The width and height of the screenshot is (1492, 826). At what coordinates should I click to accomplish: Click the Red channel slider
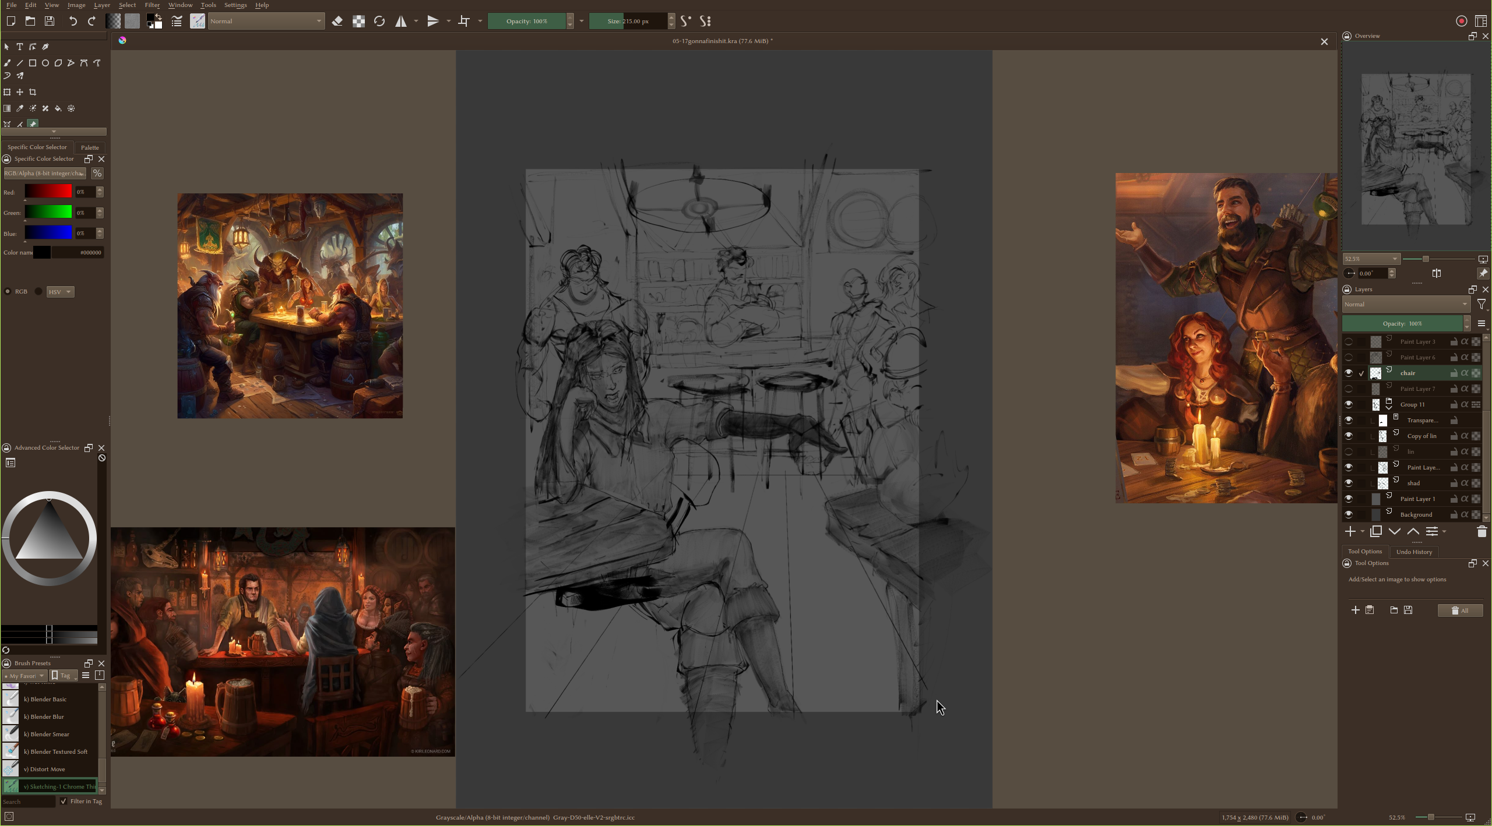pyautogui.click(x=48, y=192)
